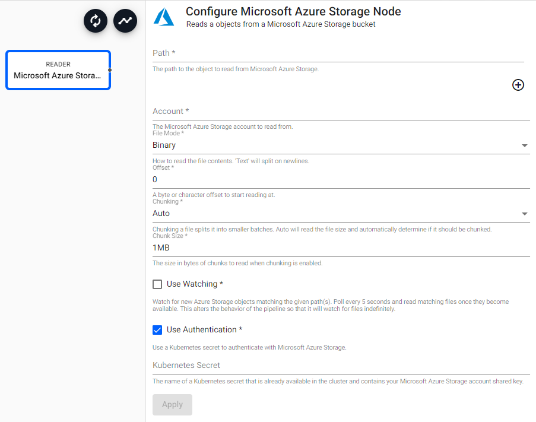Focus the Path input field
536x422 pixels.
[x=338, y=53]
